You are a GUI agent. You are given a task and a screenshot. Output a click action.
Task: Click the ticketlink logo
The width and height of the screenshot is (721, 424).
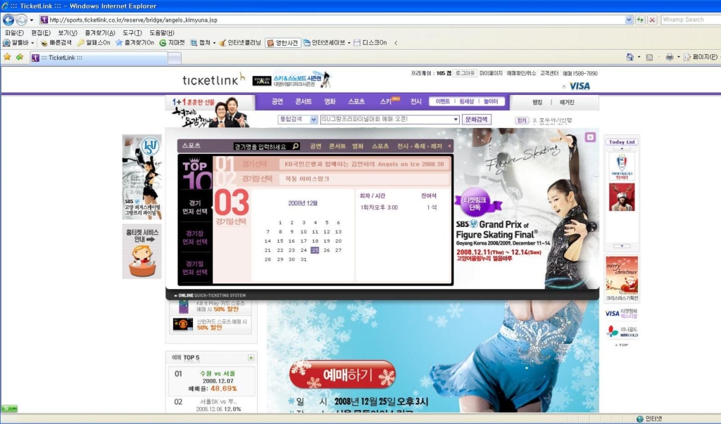pyautogui.click(x=213, y=79)
